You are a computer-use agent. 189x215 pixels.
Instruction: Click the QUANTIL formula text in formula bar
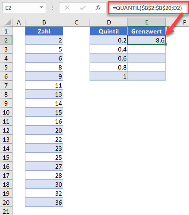pos(147,8)
